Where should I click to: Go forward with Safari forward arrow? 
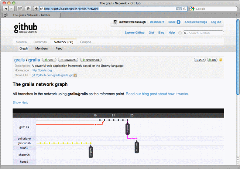click(12, 9)
